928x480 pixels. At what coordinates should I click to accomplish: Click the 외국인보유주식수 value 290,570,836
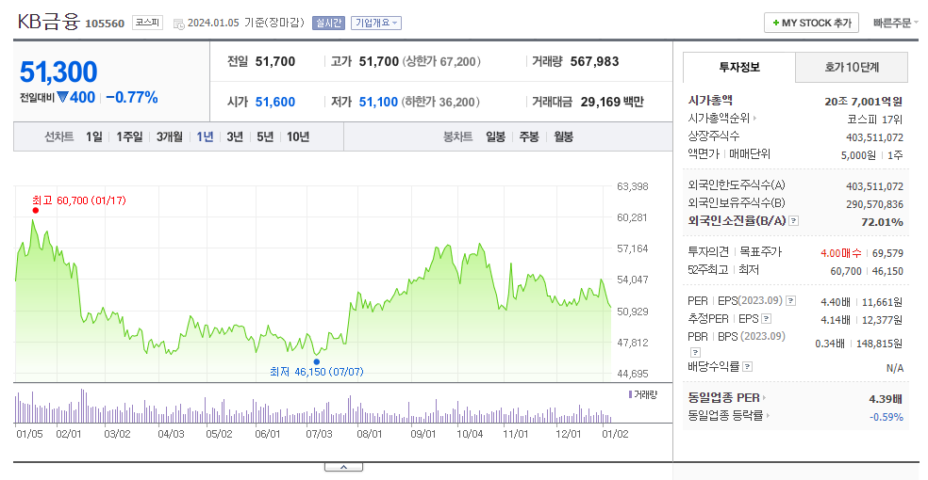(875, 204)
